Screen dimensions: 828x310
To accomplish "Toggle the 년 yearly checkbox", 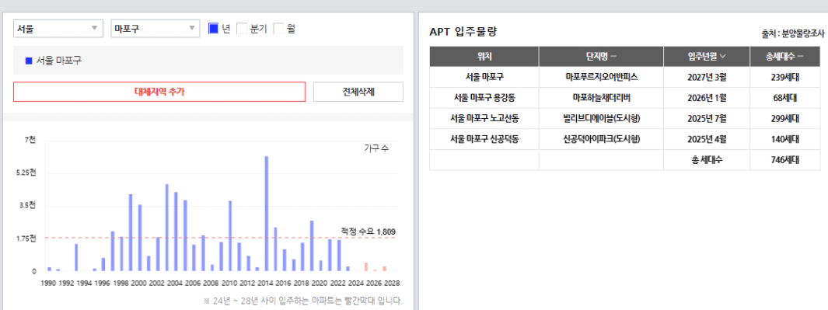I will coord(213,29).
